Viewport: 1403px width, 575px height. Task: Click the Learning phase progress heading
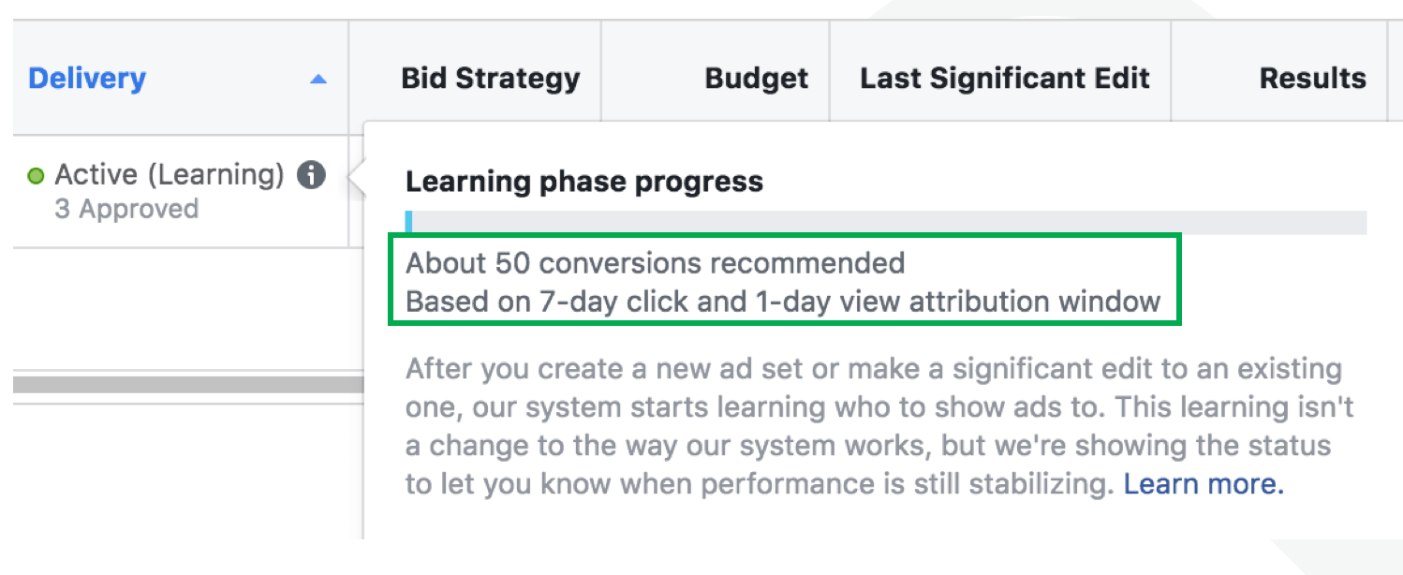[583, 182]
